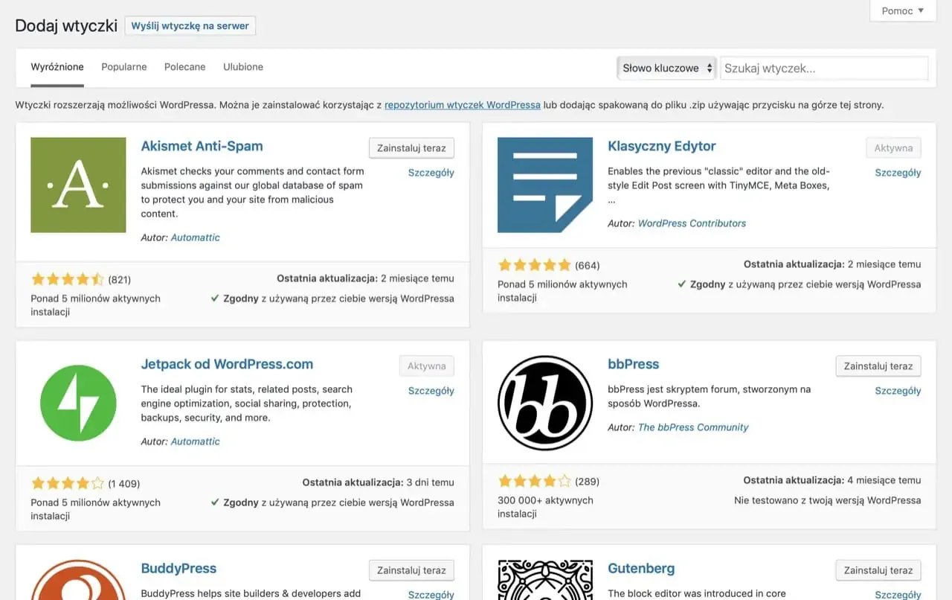
Task: Click the Gutenberg plugin icon
Action: click(544, 581)
